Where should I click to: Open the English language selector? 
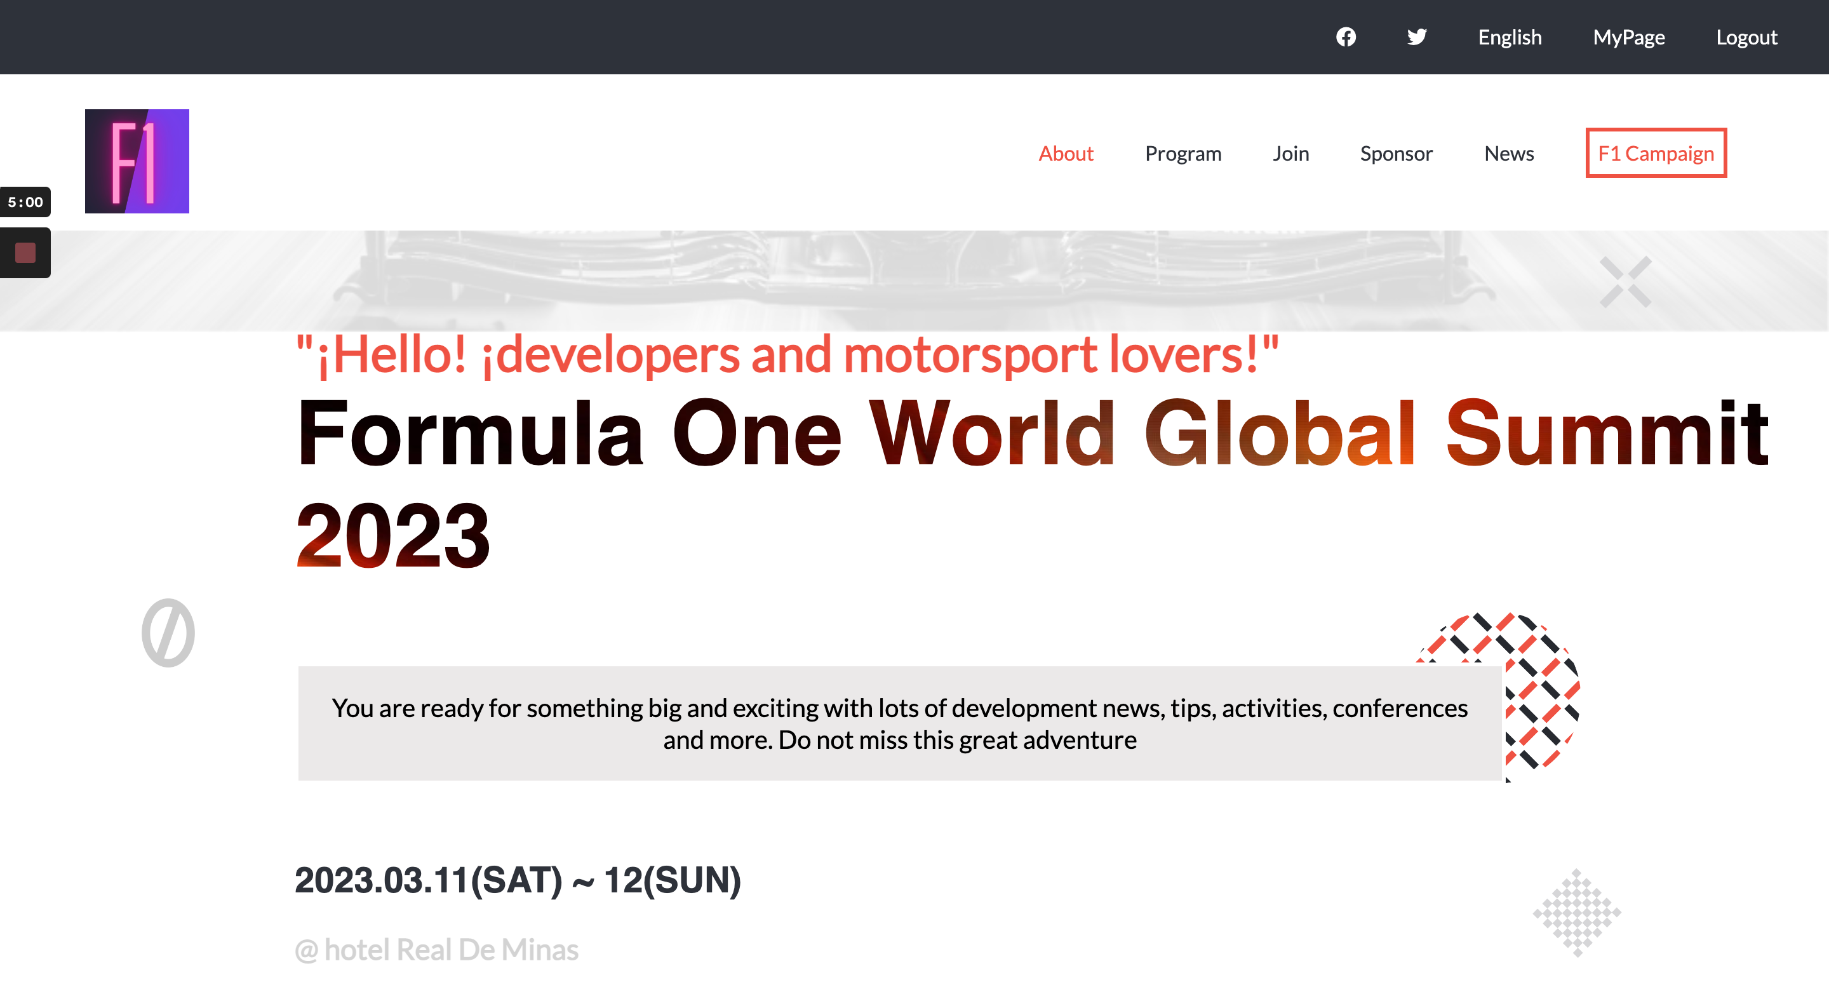pyautogui.click(x=1510, y=37)
